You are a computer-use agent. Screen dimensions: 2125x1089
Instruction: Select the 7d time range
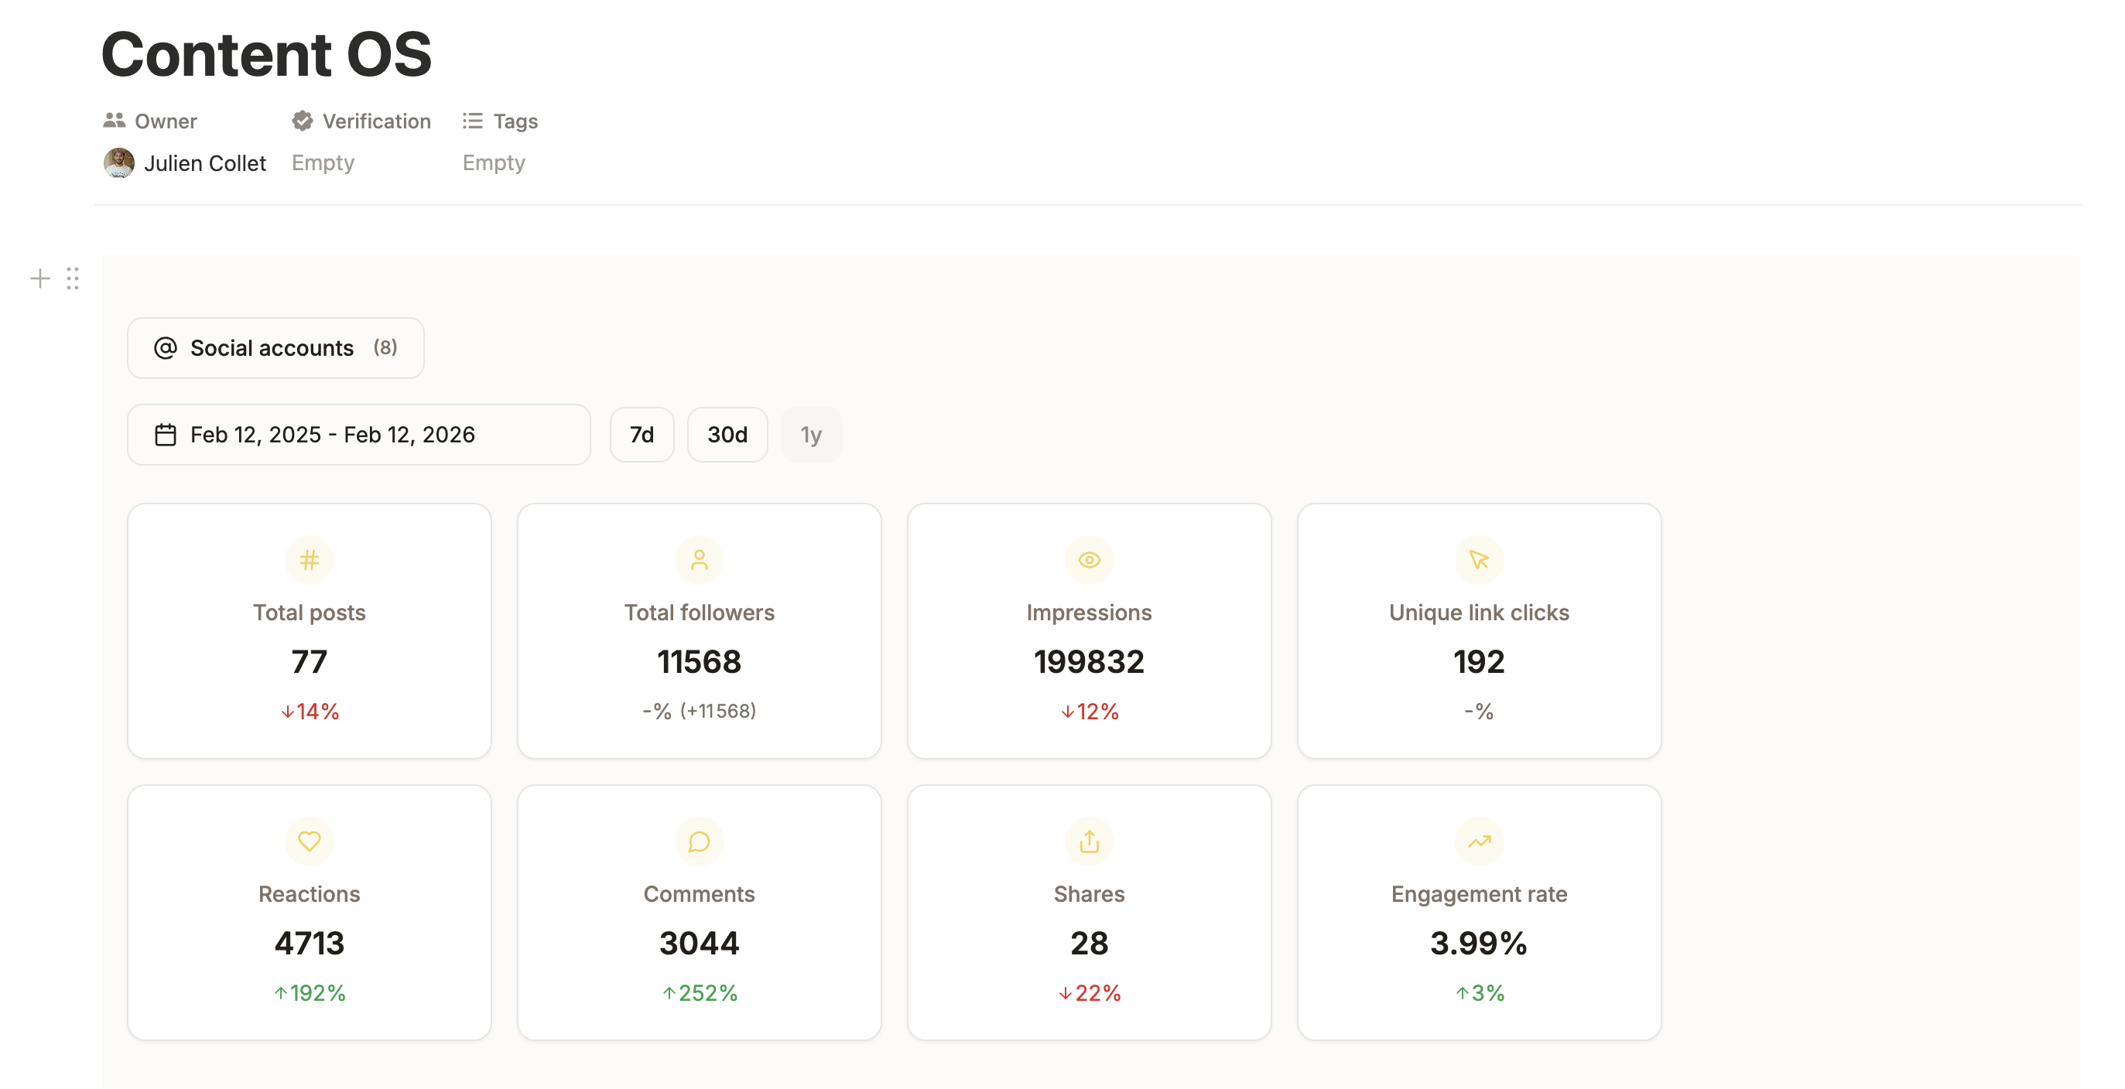click(x=642, y=435)
